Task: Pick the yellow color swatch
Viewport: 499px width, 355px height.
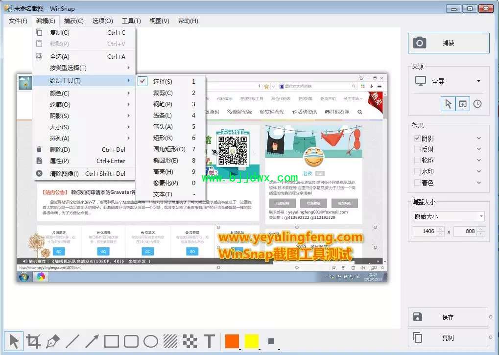Action: [251, 341]
